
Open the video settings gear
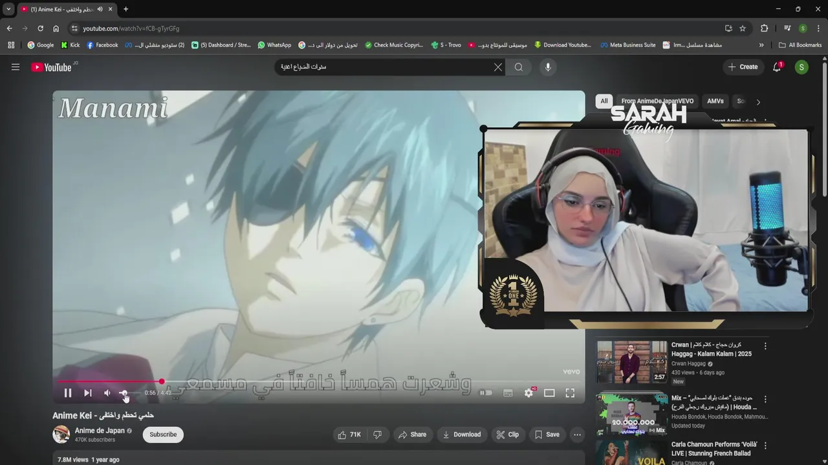528,393
